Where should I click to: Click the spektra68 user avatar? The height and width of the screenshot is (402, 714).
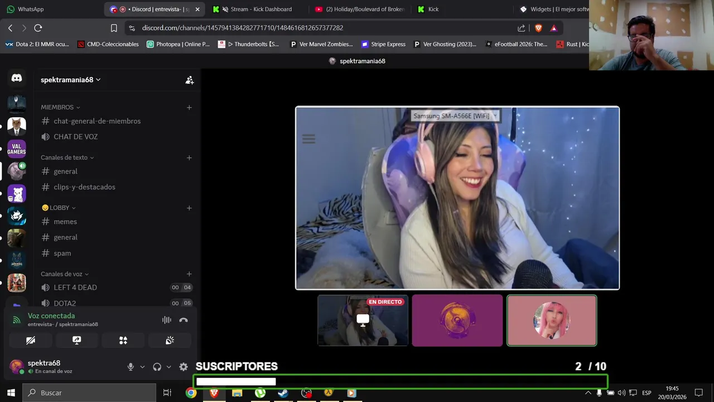[17, 367]
